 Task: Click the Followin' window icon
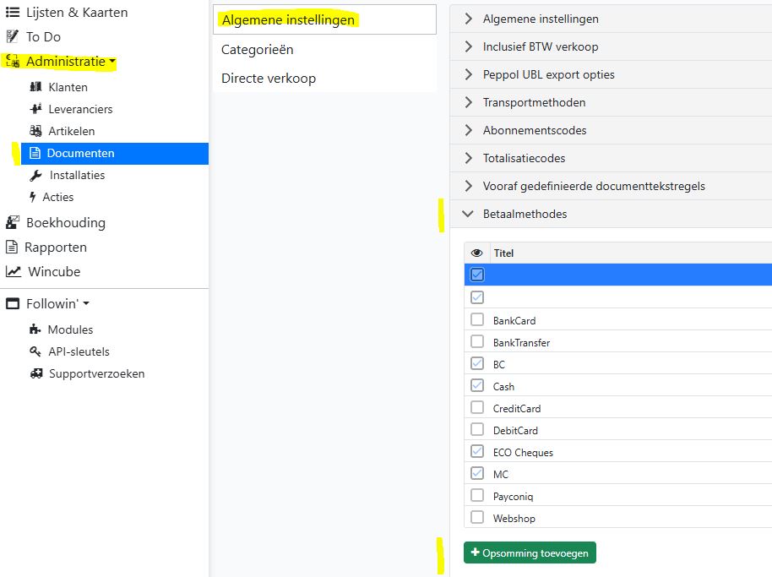[x=13, y=304]
